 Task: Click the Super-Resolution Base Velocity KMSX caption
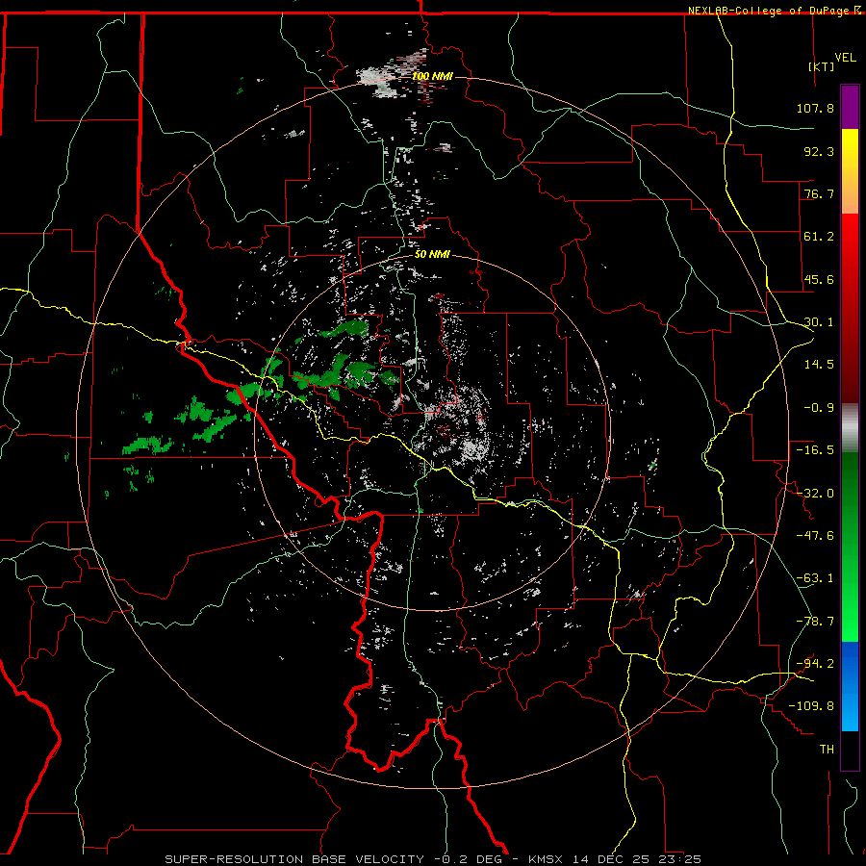[x=433, y=859]
